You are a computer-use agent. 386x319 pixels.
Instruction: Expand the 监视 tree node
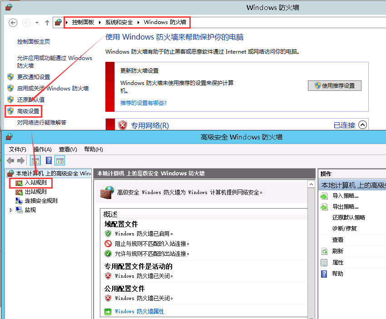tap(11, 210)
